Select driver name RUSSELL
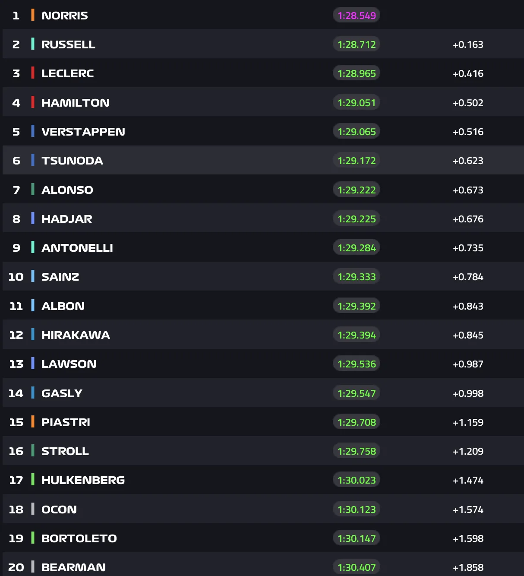The width and height of the screenshot is (524, 576). 68,44
